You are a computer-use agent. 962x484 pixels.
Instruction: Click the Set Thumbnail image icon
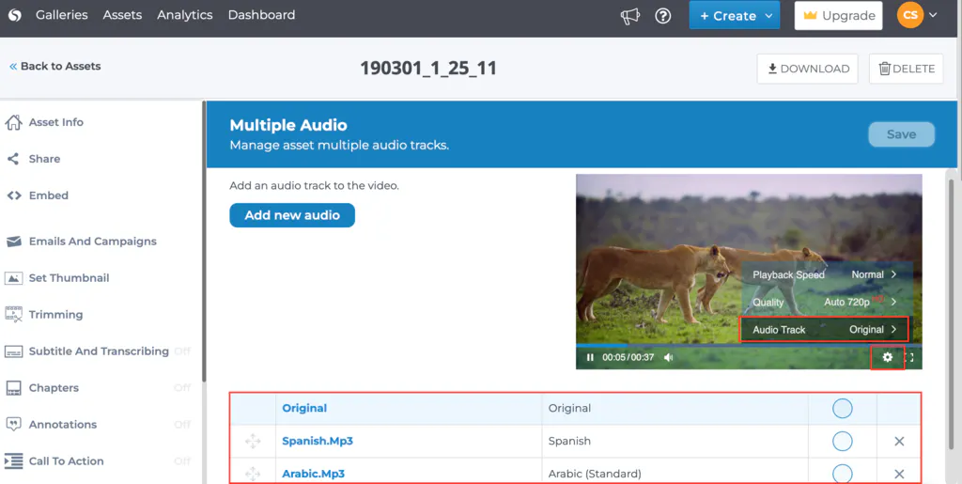click(13, 278)
